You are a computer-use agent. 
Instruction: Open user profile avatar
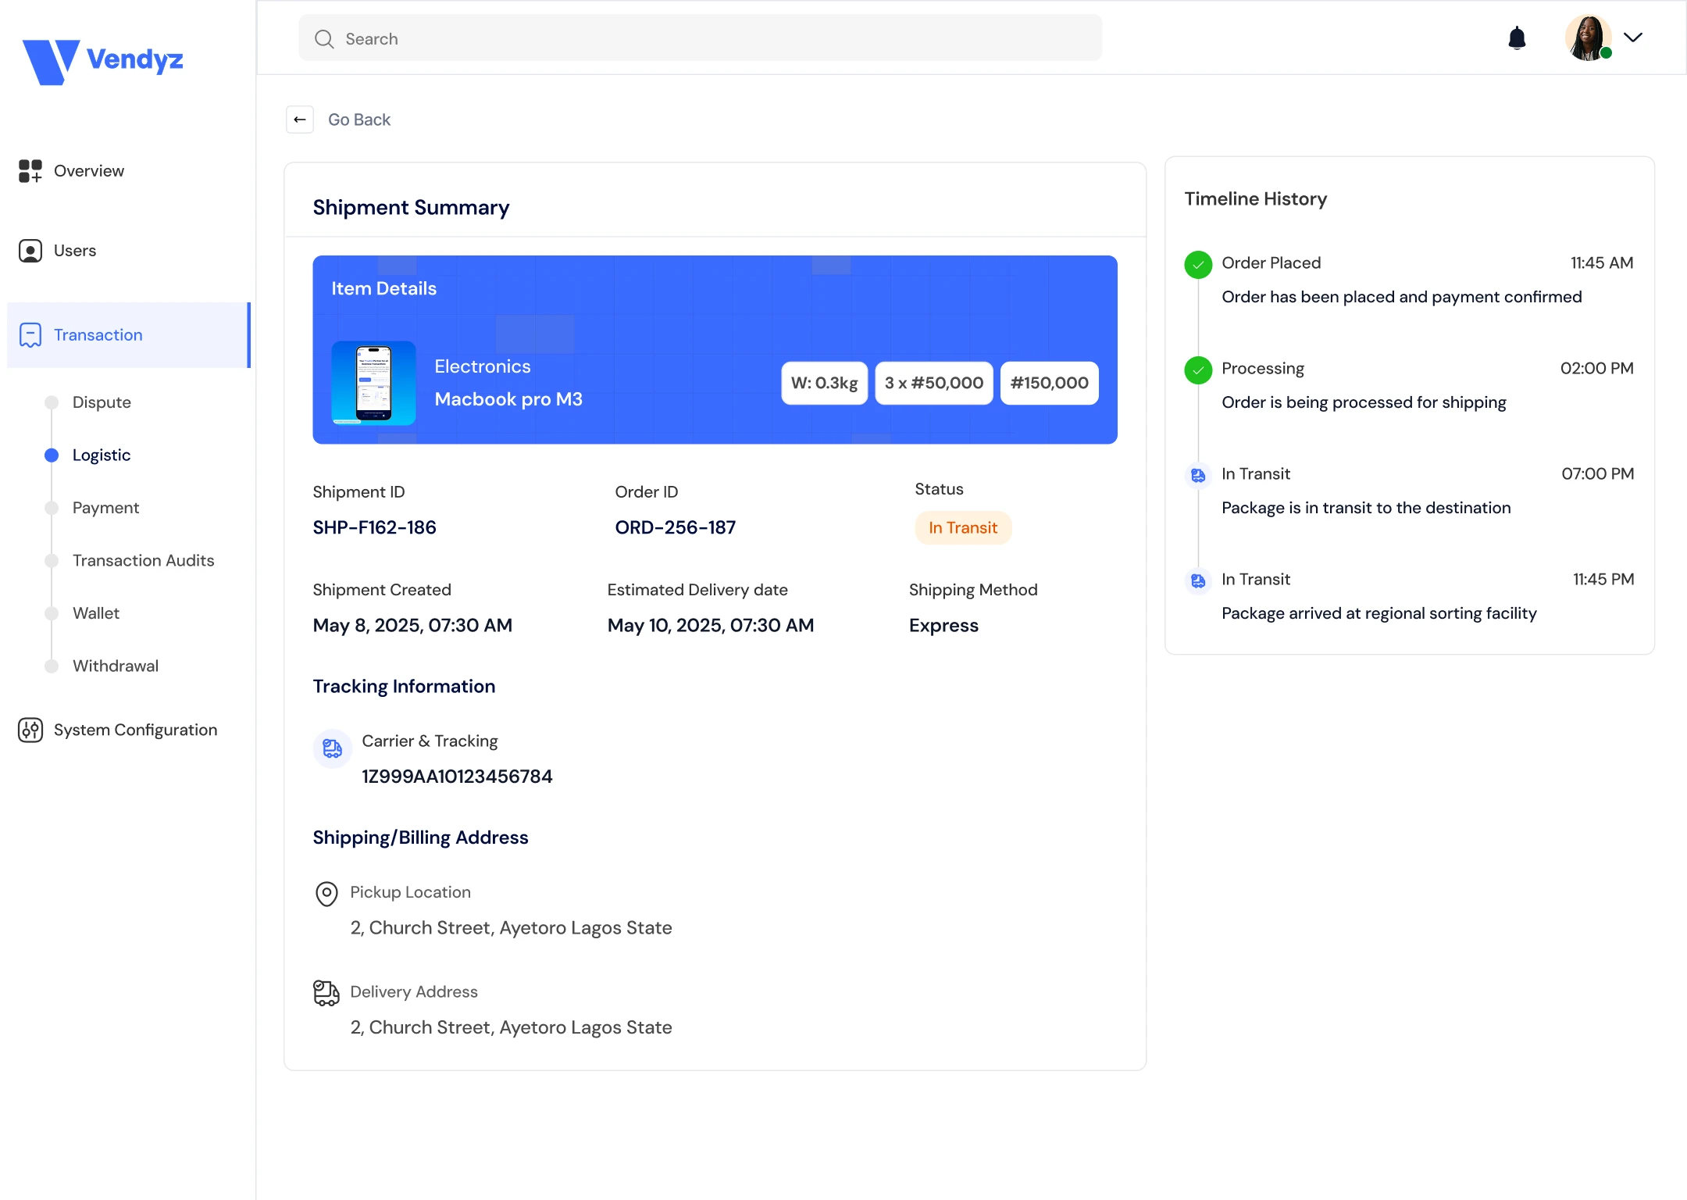(x=1589, y=37)
